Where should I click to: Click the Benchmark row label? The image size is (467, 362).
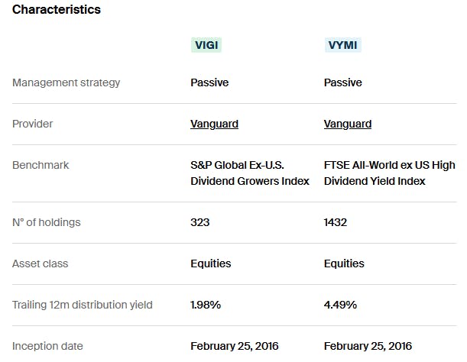(x=38, y=165)
